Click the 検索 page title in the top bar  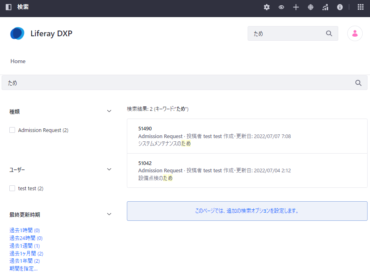pos(23,7)
